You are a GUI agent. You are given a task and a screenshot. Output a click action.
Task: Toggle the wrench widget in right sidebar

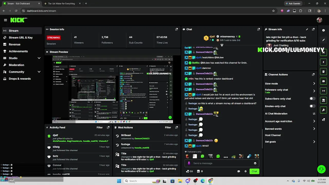coord(323,110)
